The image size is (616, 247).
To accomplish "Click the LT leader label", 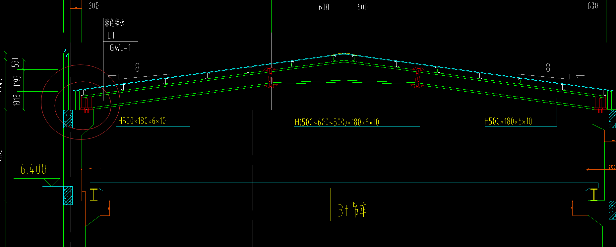I will click(x=111, y=35).
